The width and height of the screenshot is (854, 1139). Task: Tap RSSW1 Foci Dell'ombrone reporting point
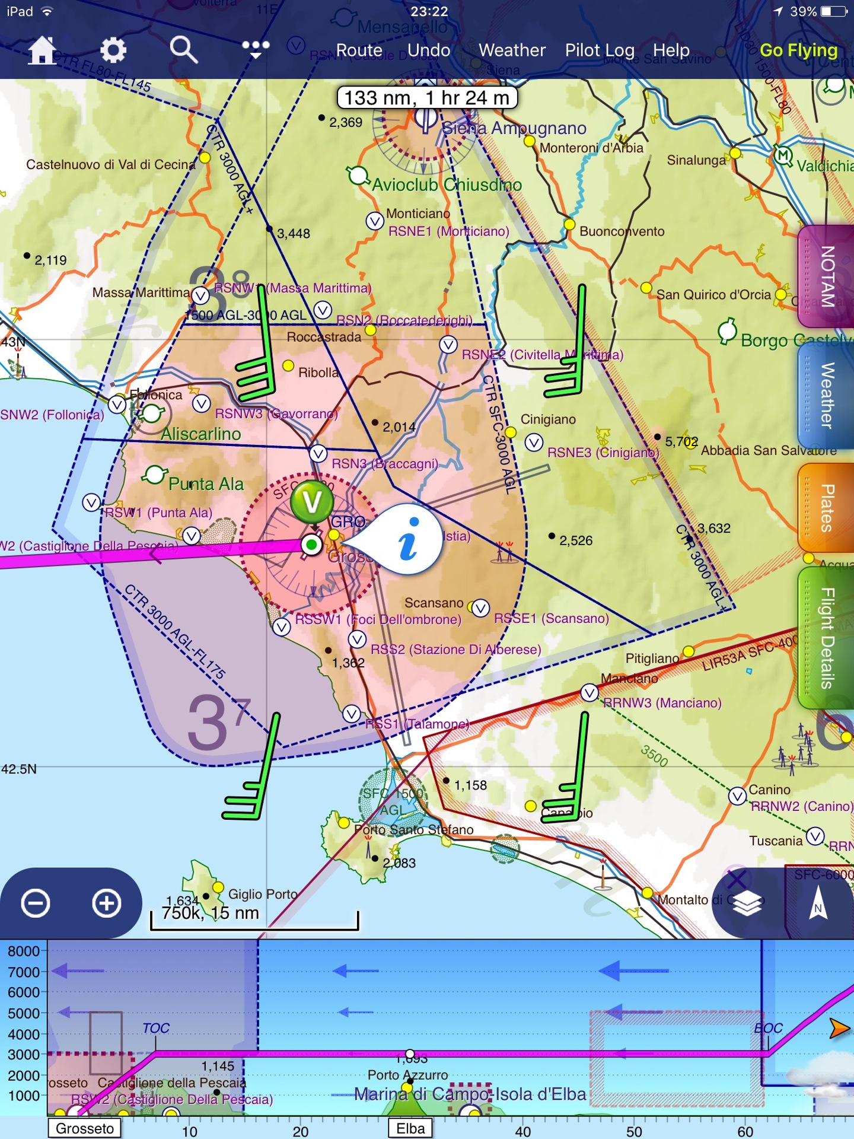[282, 627]
